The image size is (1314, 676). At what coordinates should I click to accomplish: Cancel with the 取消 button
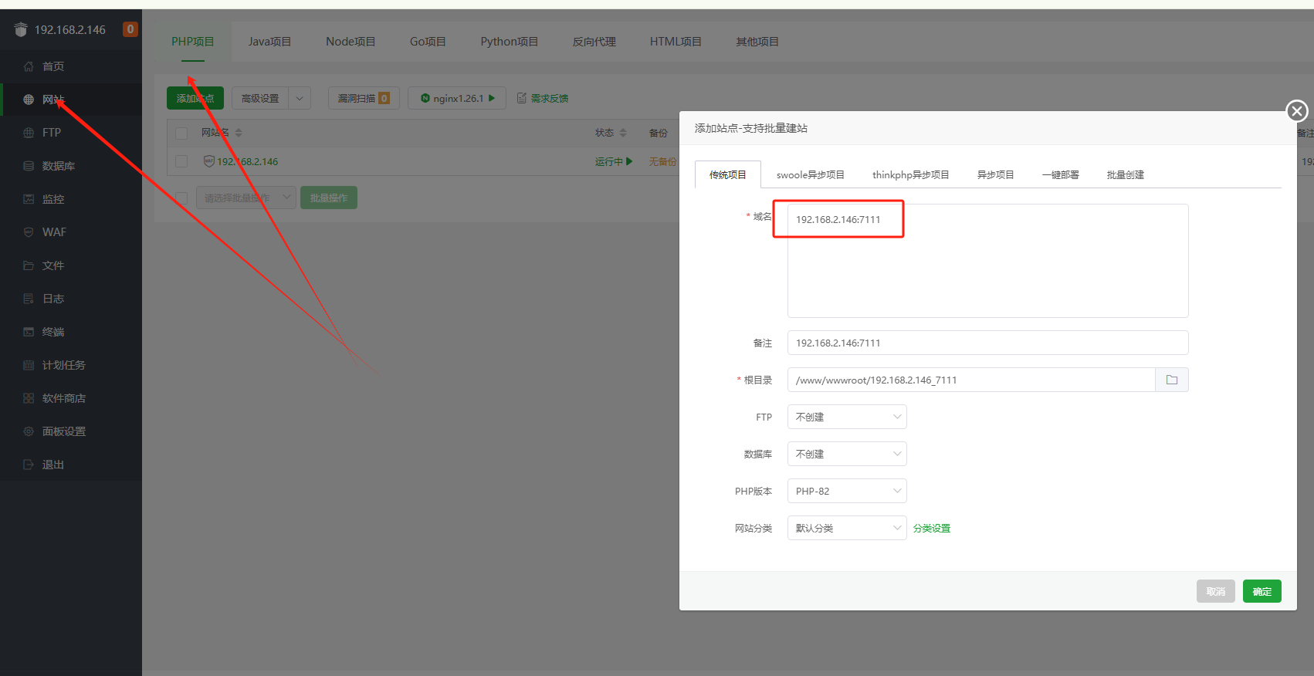(1216, 591)
